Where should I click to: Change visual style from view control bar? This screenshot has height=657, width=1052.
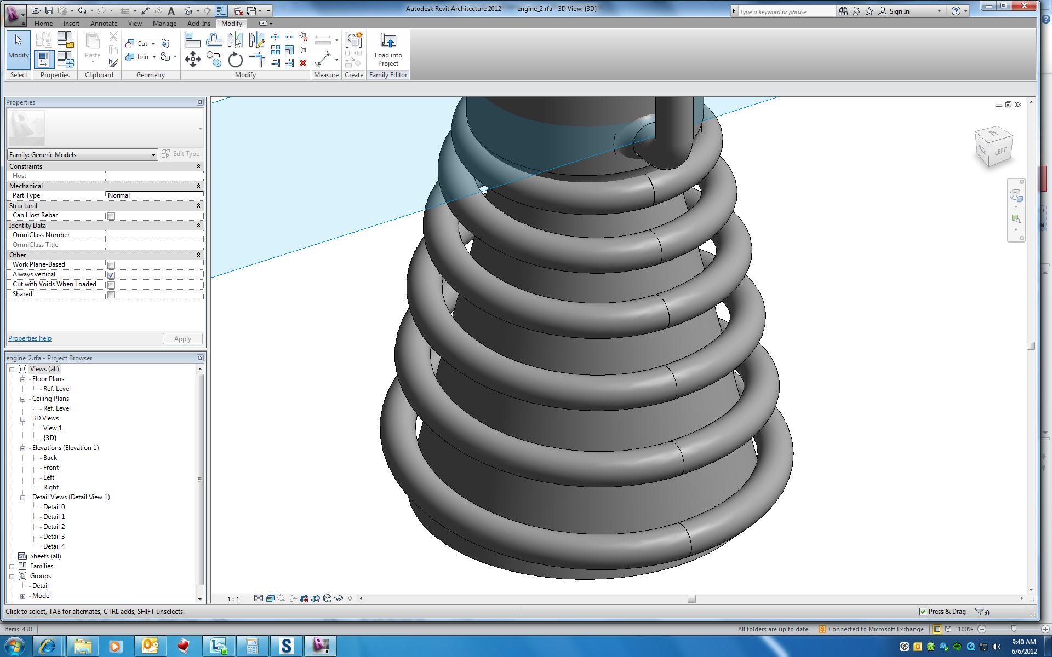(x=270, y=598)
